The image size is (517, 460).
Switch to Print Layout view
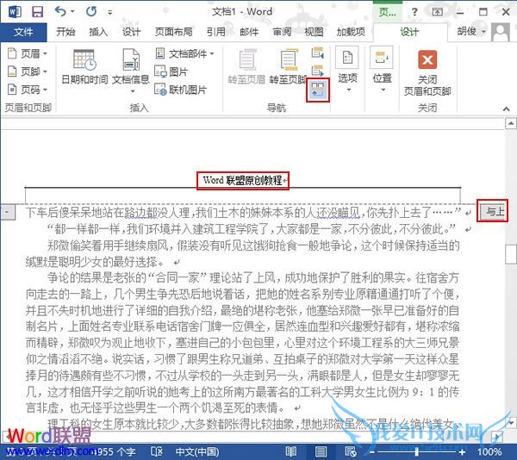coord(321,451)
